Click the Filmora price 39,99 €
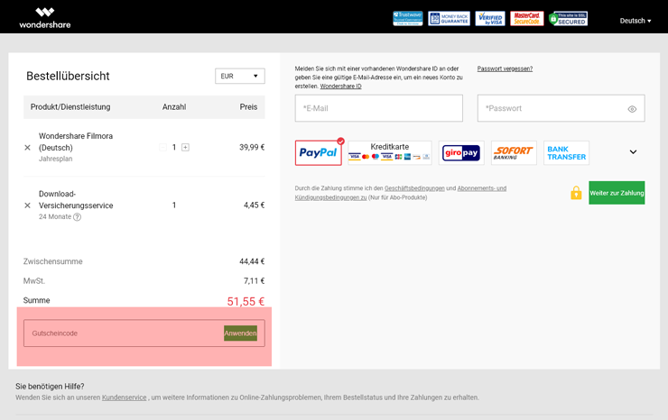 (252, 147)
